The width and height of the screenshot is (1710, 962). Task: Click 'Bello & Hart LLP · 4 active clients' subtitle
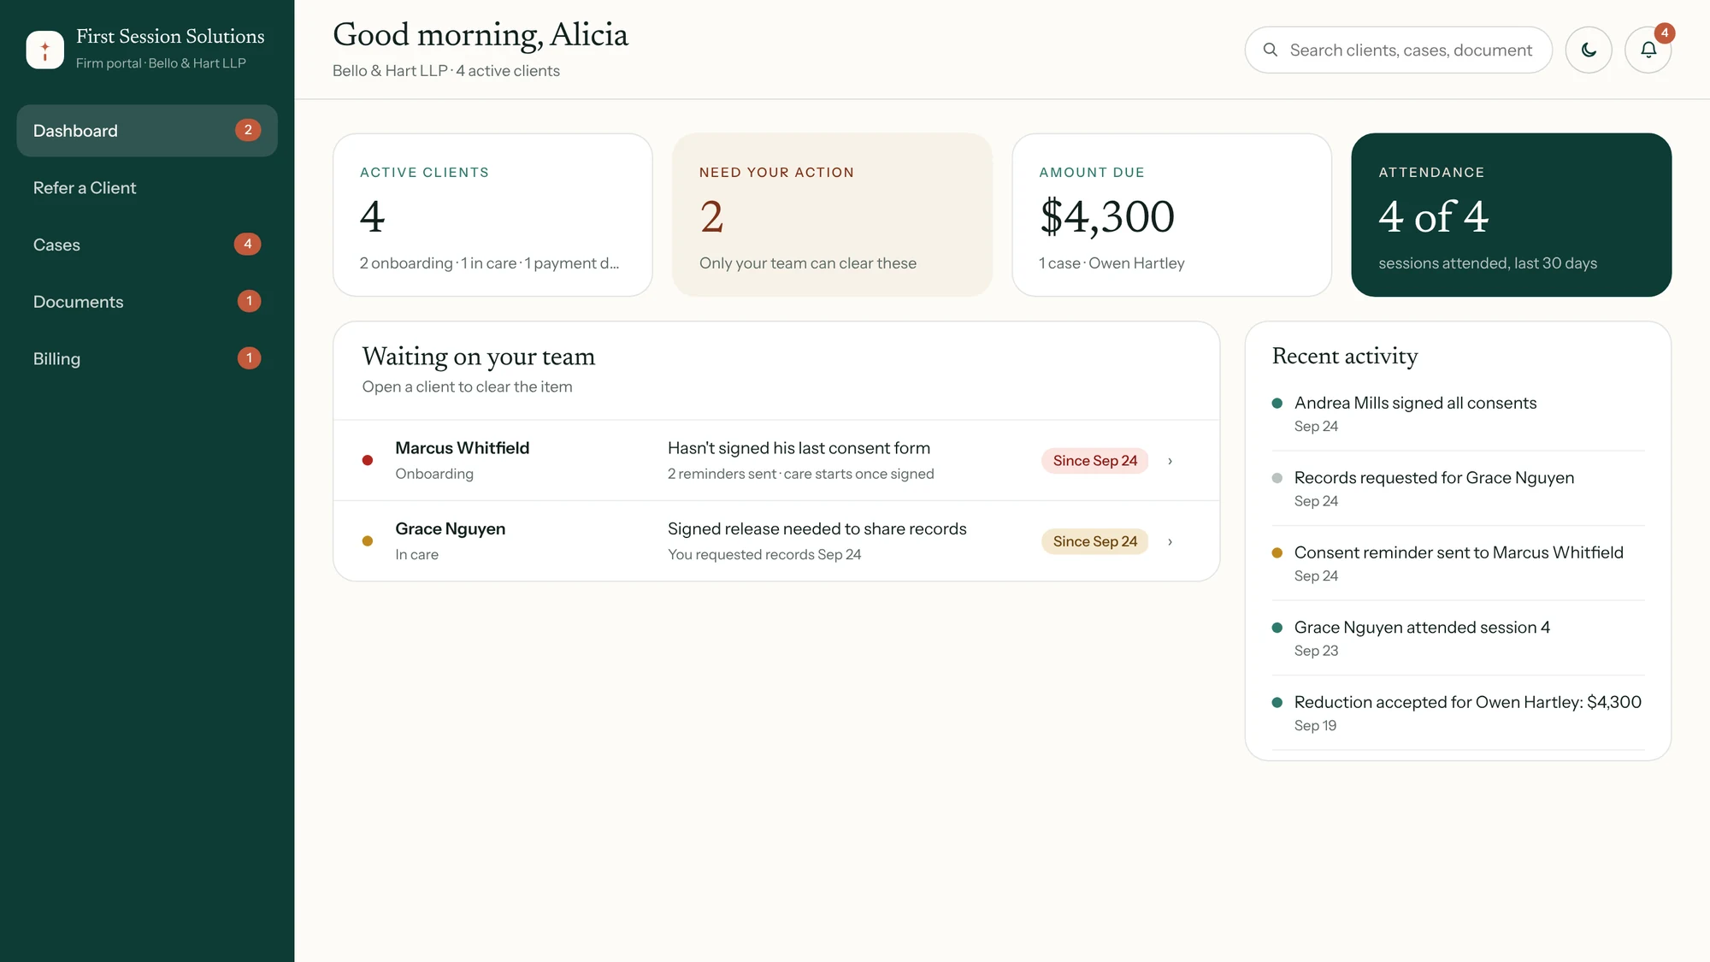click(446, 71)
